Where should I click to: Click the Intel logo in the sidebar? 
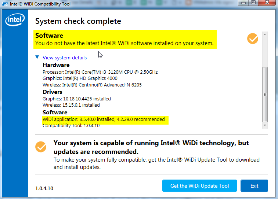pyautogui.click(x=15, y=20)
